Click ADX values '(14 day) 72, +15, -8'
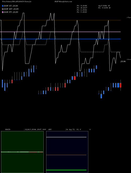Image resolution: width=131 pixels, height=173 pixels. [73, 129]
